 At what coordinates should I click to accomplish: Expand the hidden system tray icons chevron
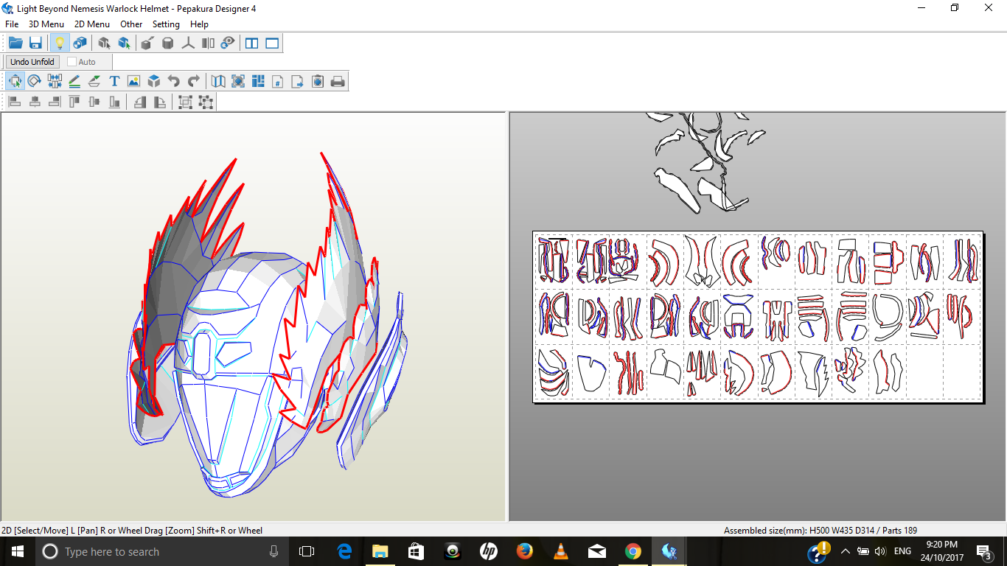coord(845,551)
